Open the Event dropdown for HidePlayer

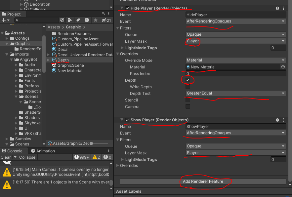point(236,21)
